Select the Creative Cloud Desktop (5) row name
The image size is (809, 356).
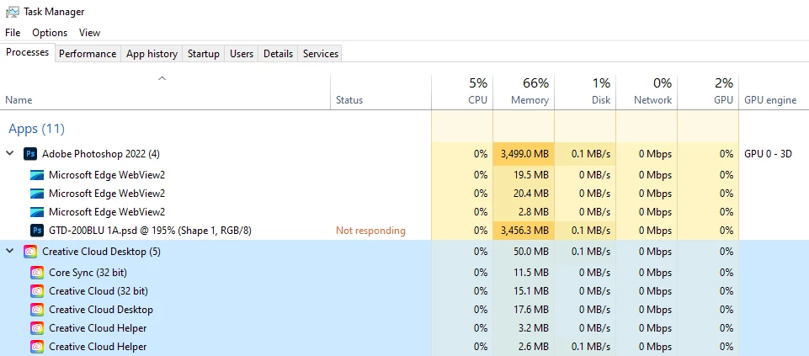(x=102, y=252)
